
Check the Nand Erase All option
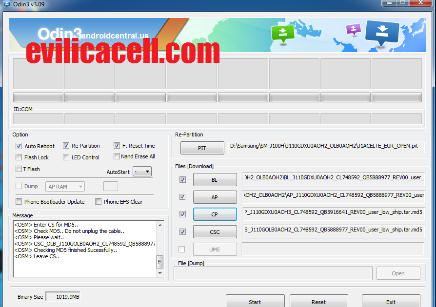tap(117, 156)
